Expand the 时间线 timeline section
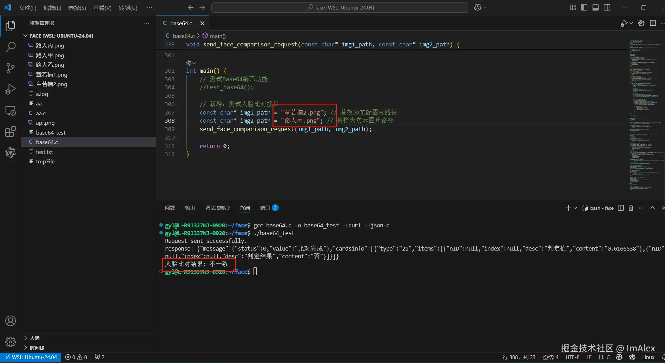The image size is (665, 363). (37, 348)
